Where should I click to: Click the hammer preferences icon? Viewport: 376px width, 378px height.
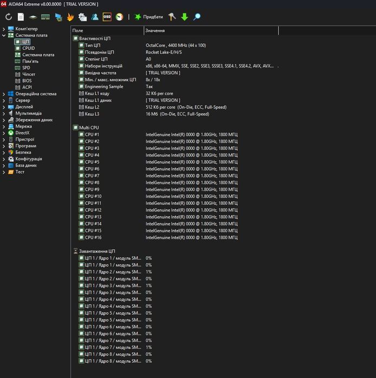(172, 17)
